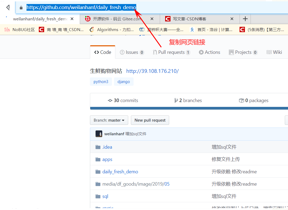Click the package box icon beside 0 packages
The image size is (288, 210).
click(242, 100)
